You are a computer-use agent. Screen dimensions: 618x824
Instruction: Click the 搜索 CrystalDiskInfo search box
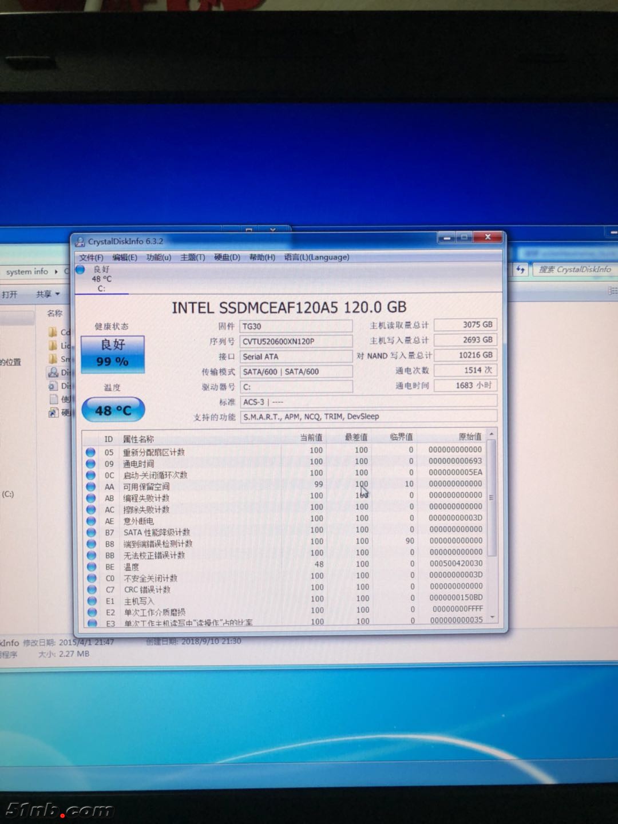pos(574,270)
